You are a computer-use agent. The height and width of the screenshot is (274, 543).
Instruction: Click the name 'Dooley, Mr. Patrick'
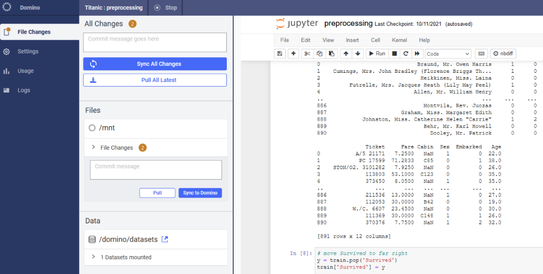(x=461, y=133)
